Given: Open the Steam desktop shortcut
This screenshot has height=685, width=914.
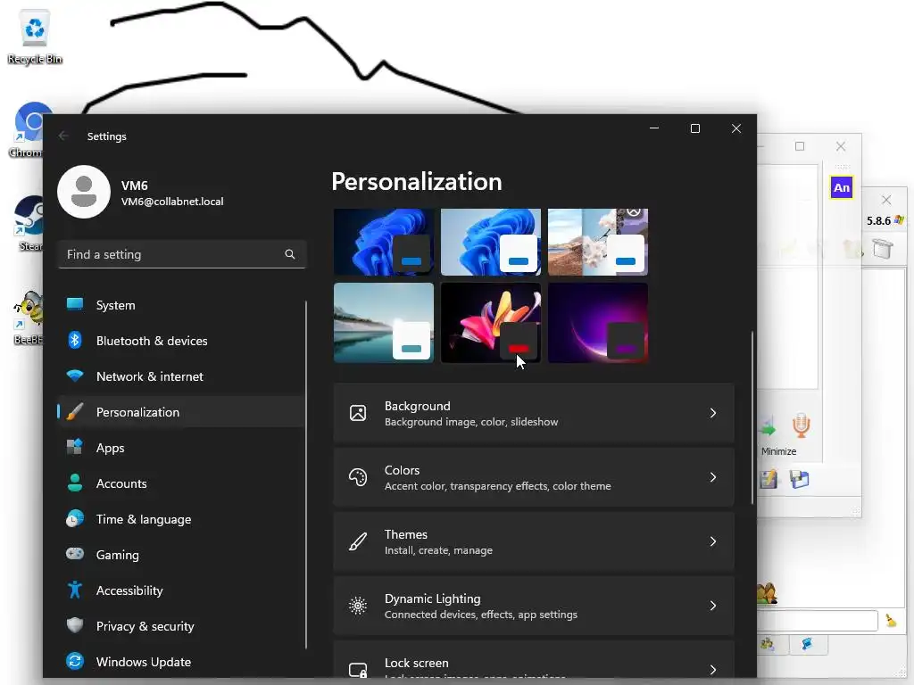Looking at the screenshot, I should tap(29, 224).
